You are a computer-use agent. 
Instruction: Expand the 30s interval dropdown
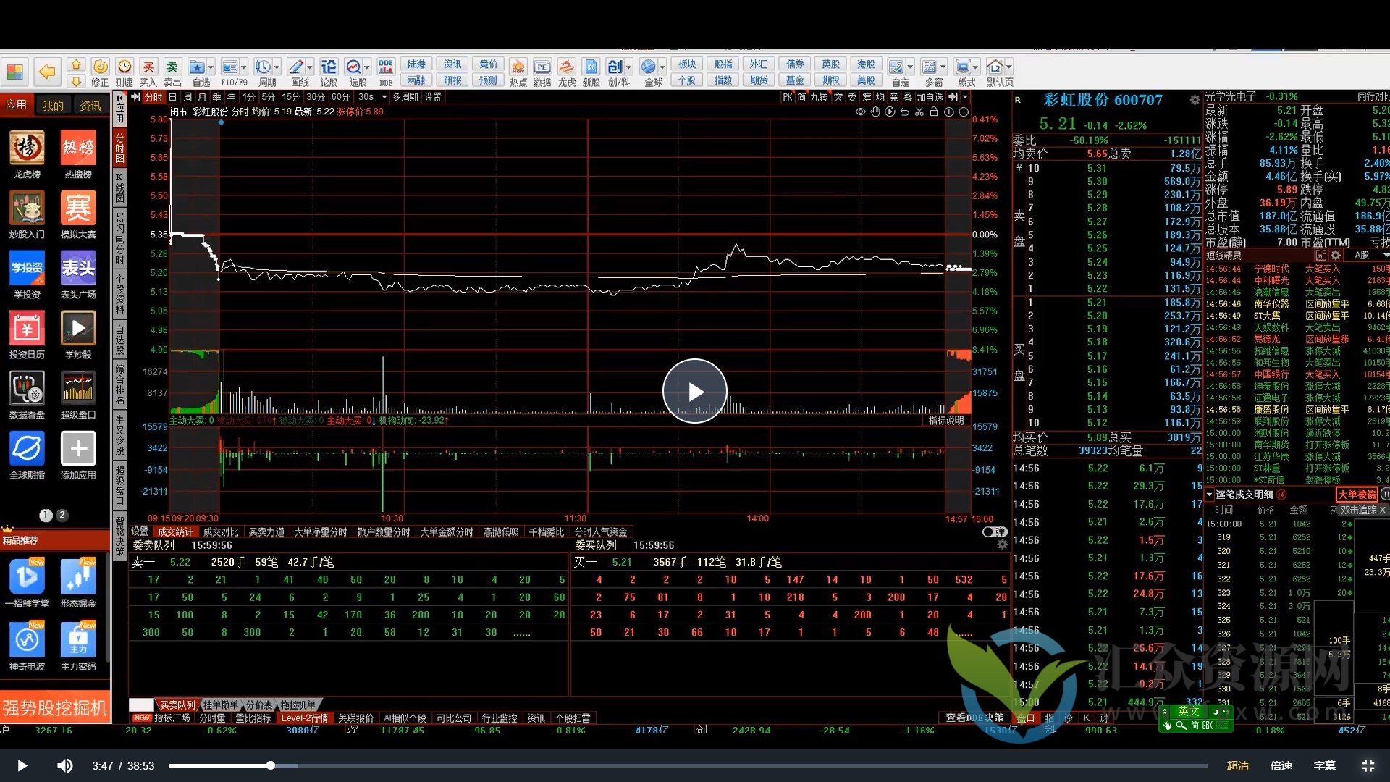click(384, 97)
